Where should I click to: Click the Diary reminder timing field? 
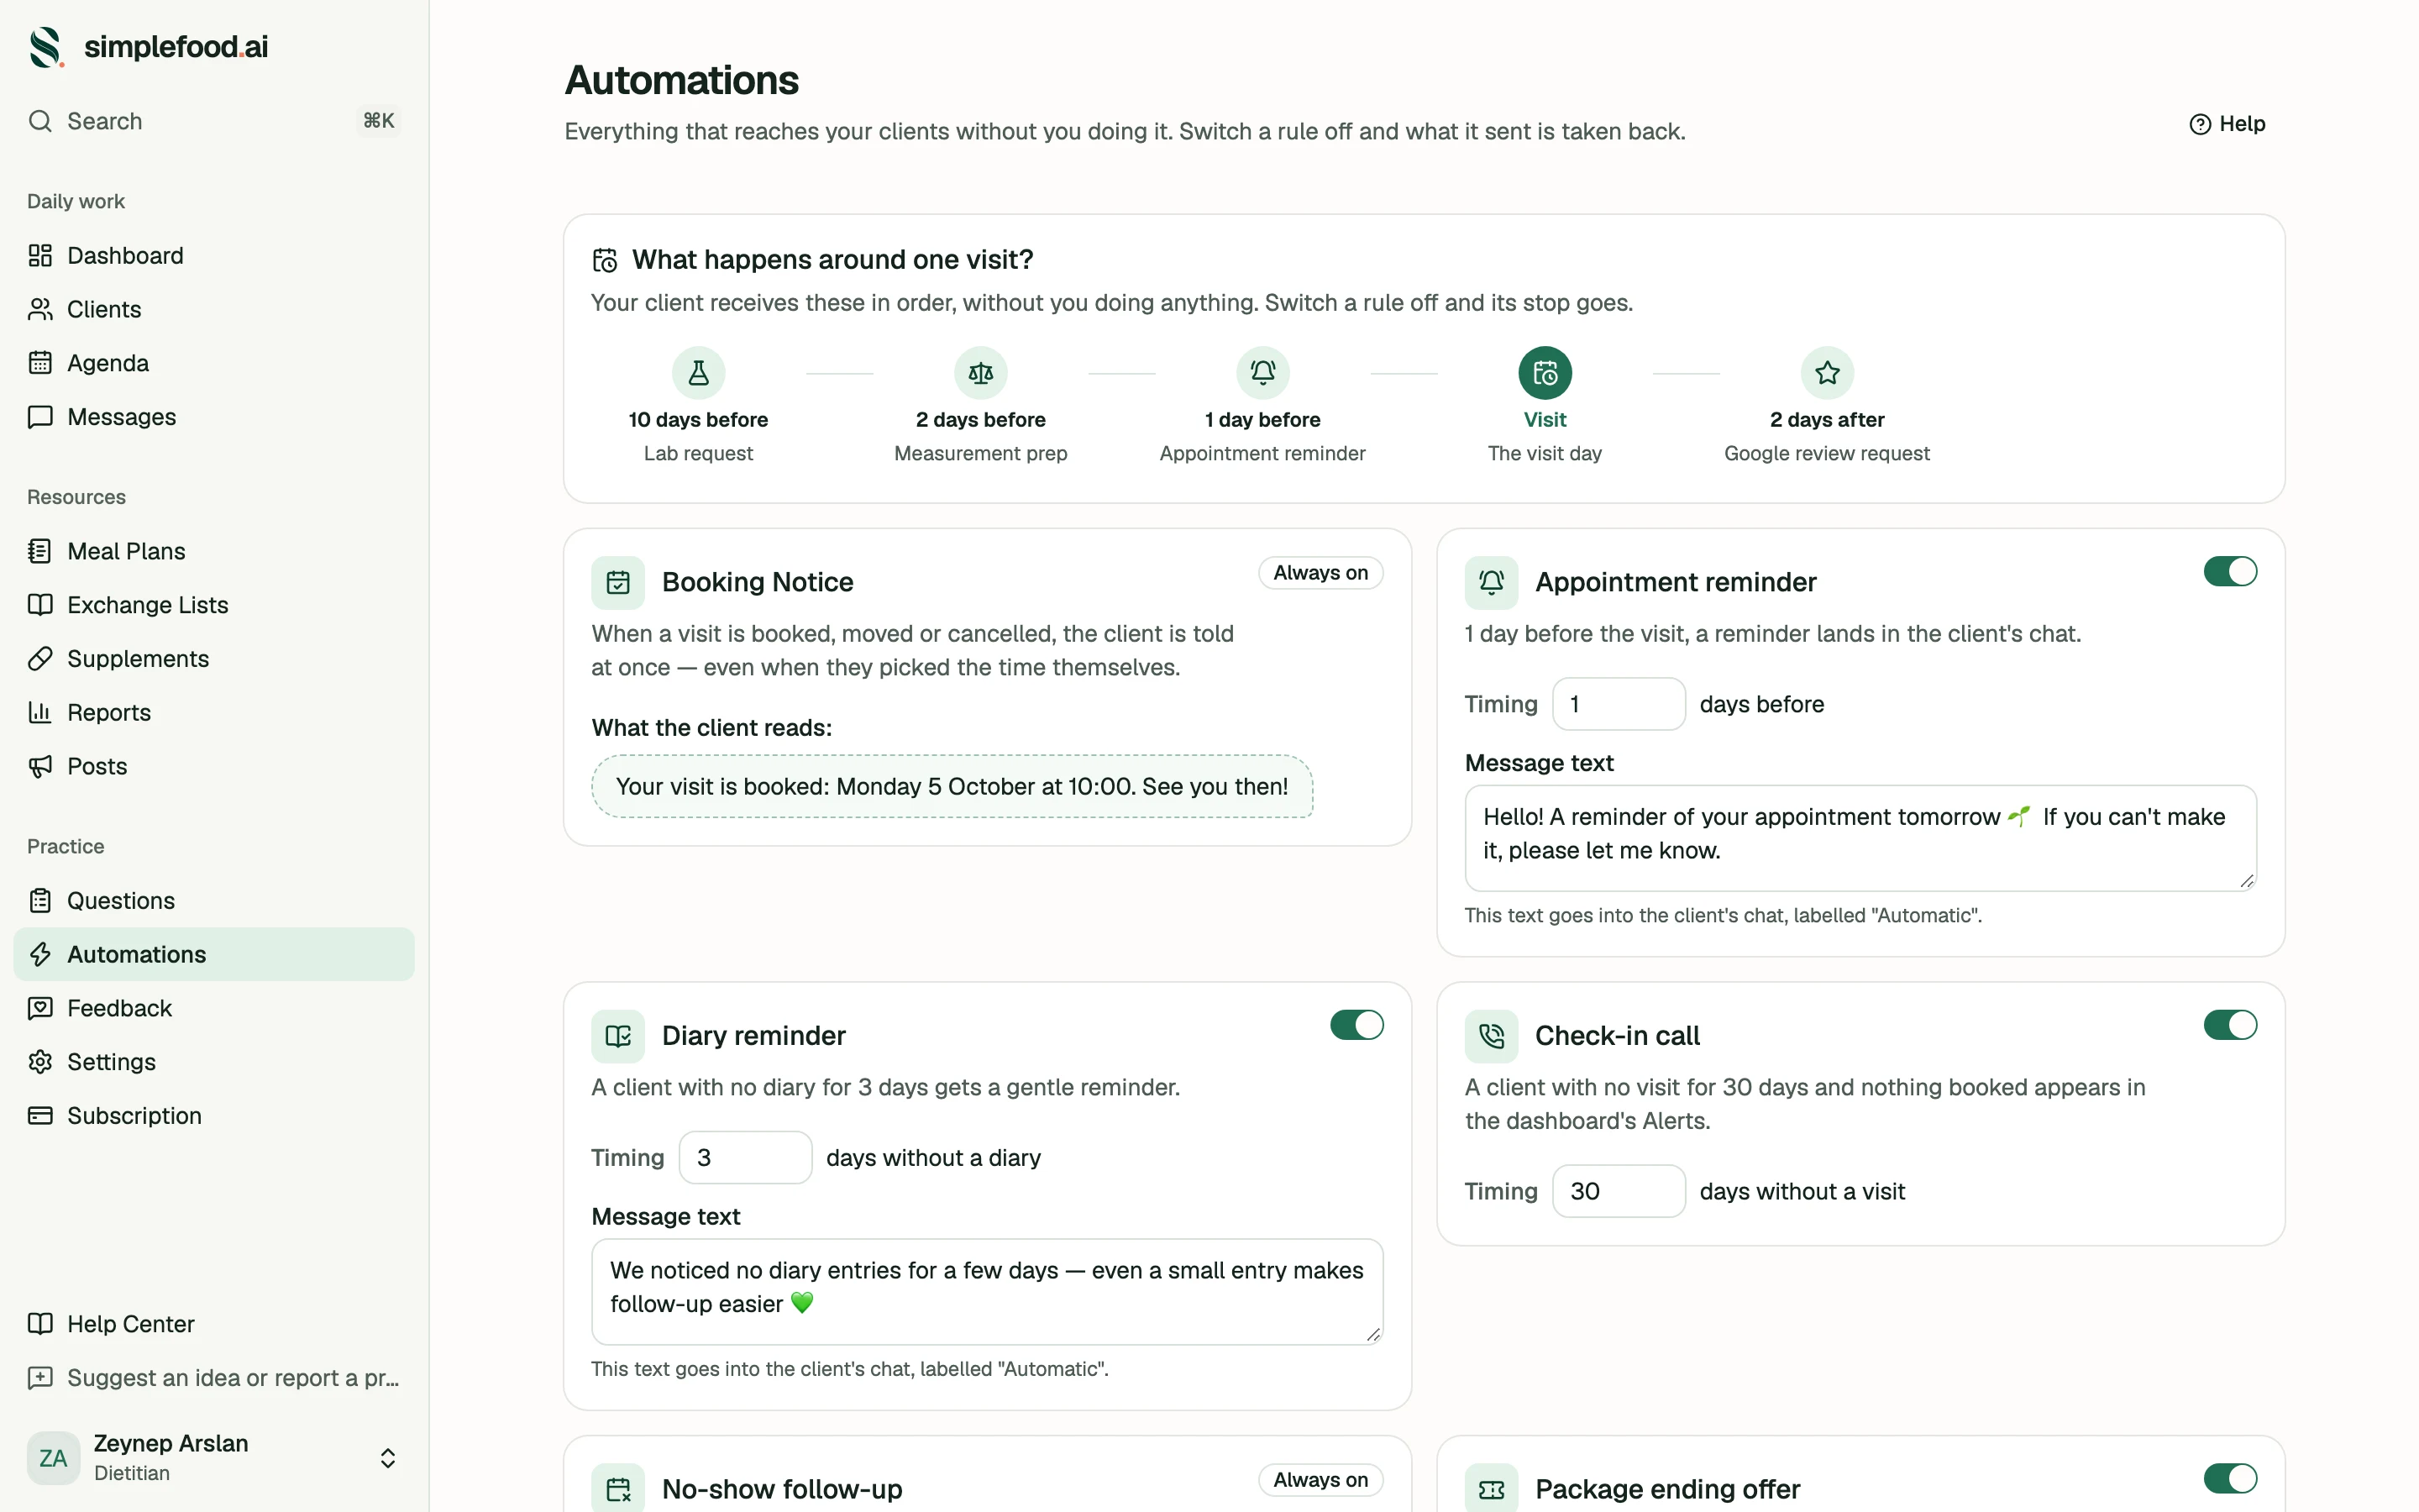pyautogui.click(x=745, y=1158)
